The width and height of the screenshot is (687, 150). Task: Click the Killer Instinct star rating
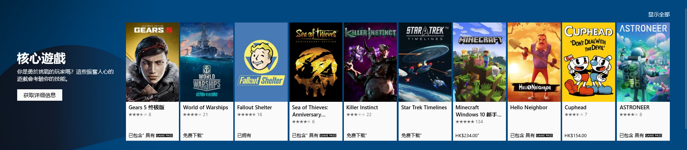[x=356, y=115]
